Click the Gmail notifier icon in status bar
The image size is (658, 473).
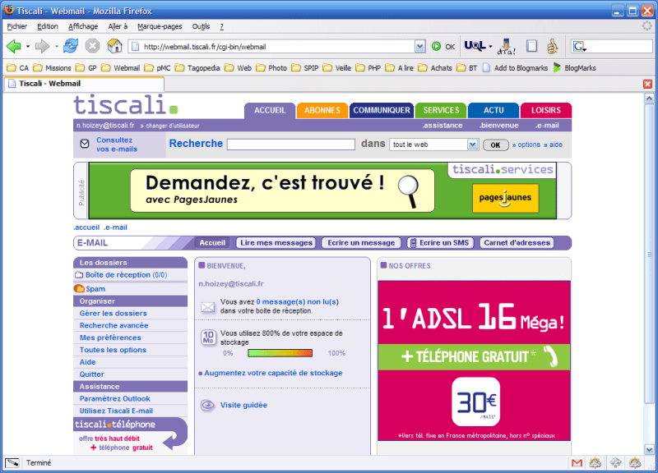point(577,462)
